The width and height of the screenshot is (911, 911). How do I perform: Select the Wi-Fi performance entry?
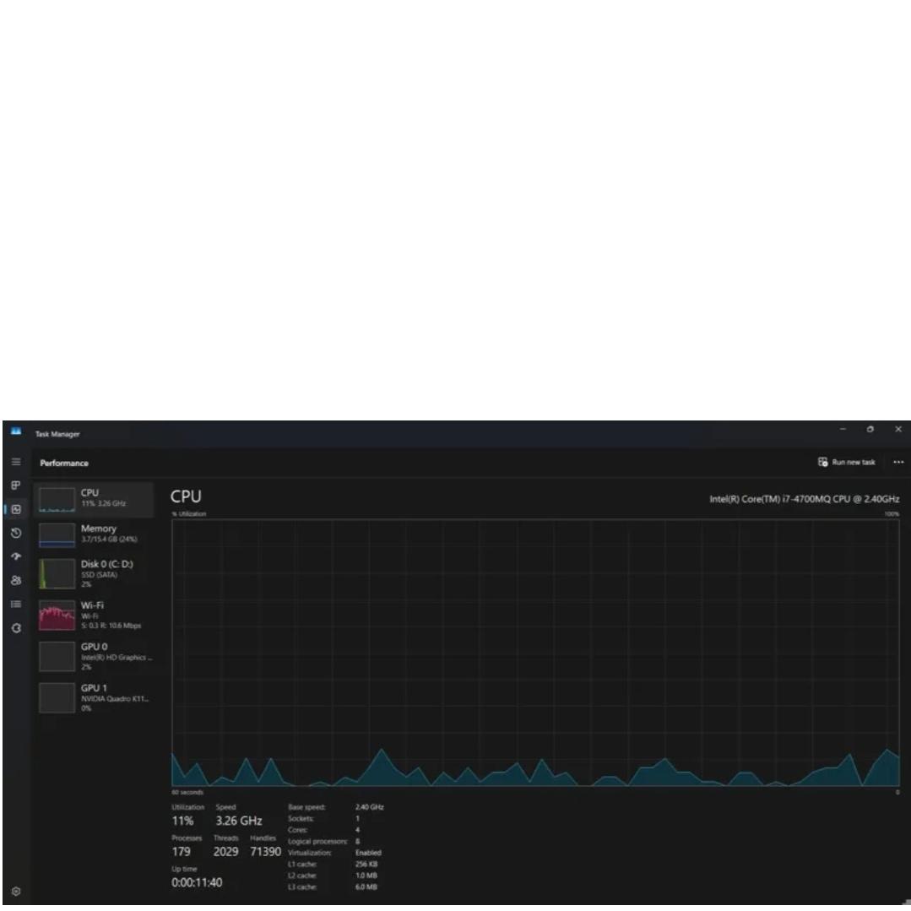pos(95,615)
